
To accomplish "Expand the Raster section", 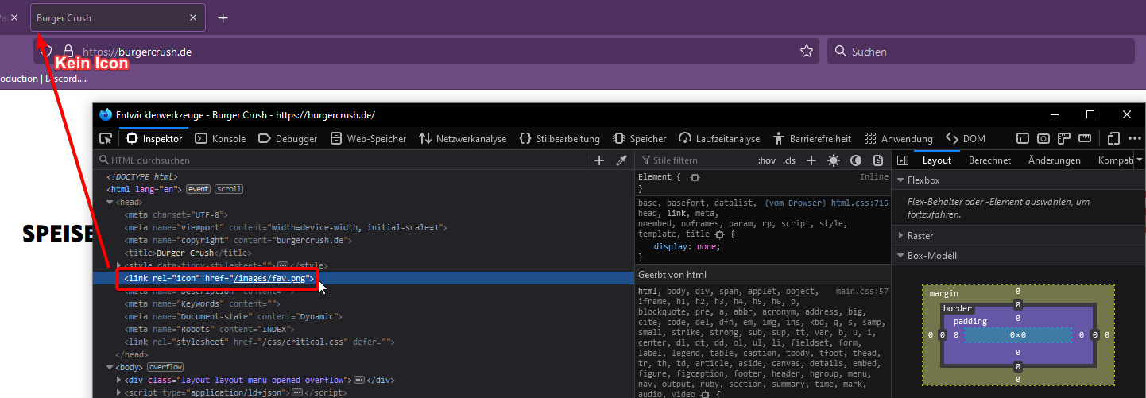I will tap(900, 236).
